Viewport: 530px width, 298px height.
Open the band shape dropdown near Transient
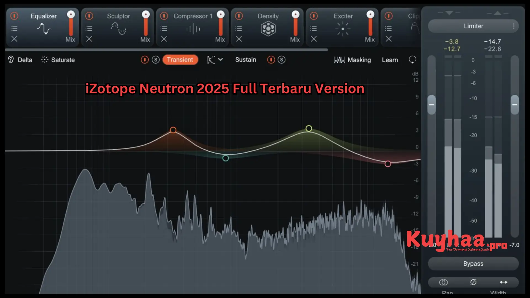(221, 60)
